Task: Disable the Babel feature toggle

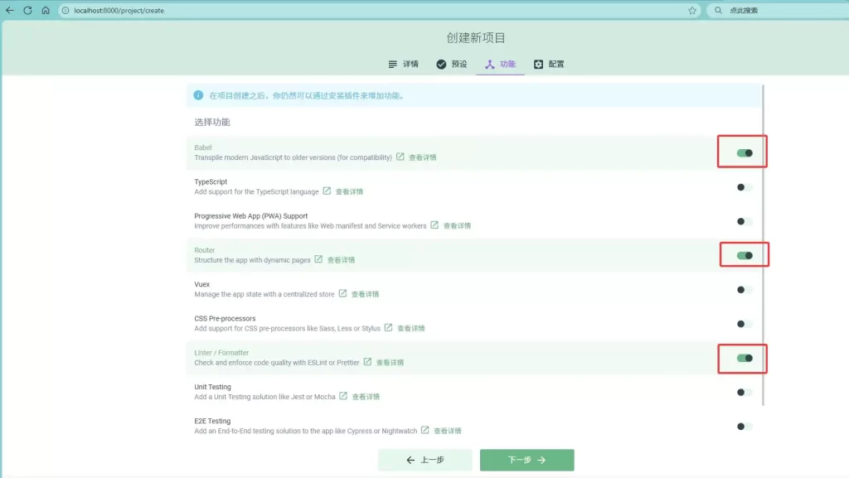Action: tap(744, 153)
